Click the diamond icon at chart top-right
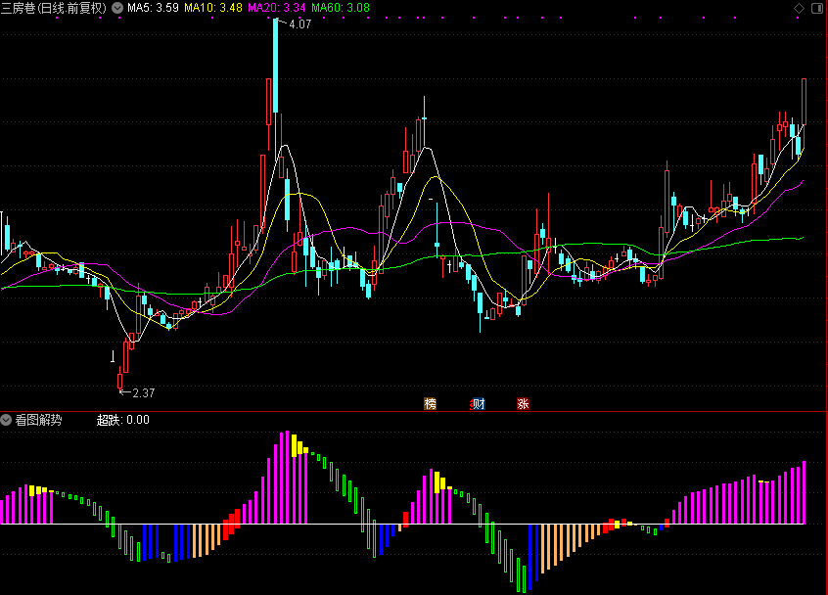Viewport: 828px width, 595px height. 799,8
